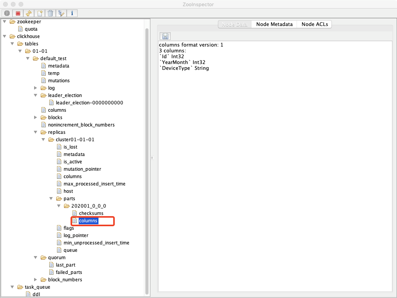Click the Save floppy disk icon
Screen dimensions: 397x298
coord(165,36)
